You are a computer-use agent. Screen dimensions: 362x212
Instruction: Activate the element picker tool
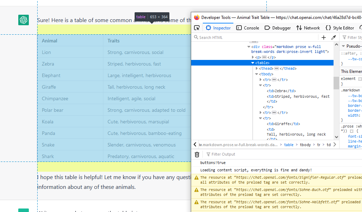197,28
